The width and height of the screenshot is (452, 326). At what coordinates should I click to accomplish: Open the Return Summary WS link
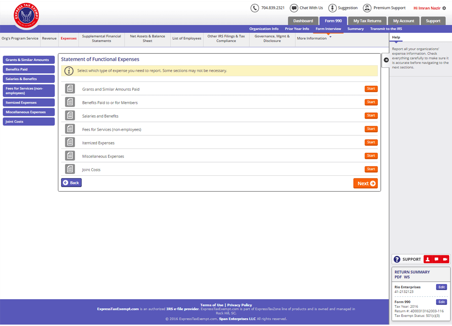tap(407, 277)
